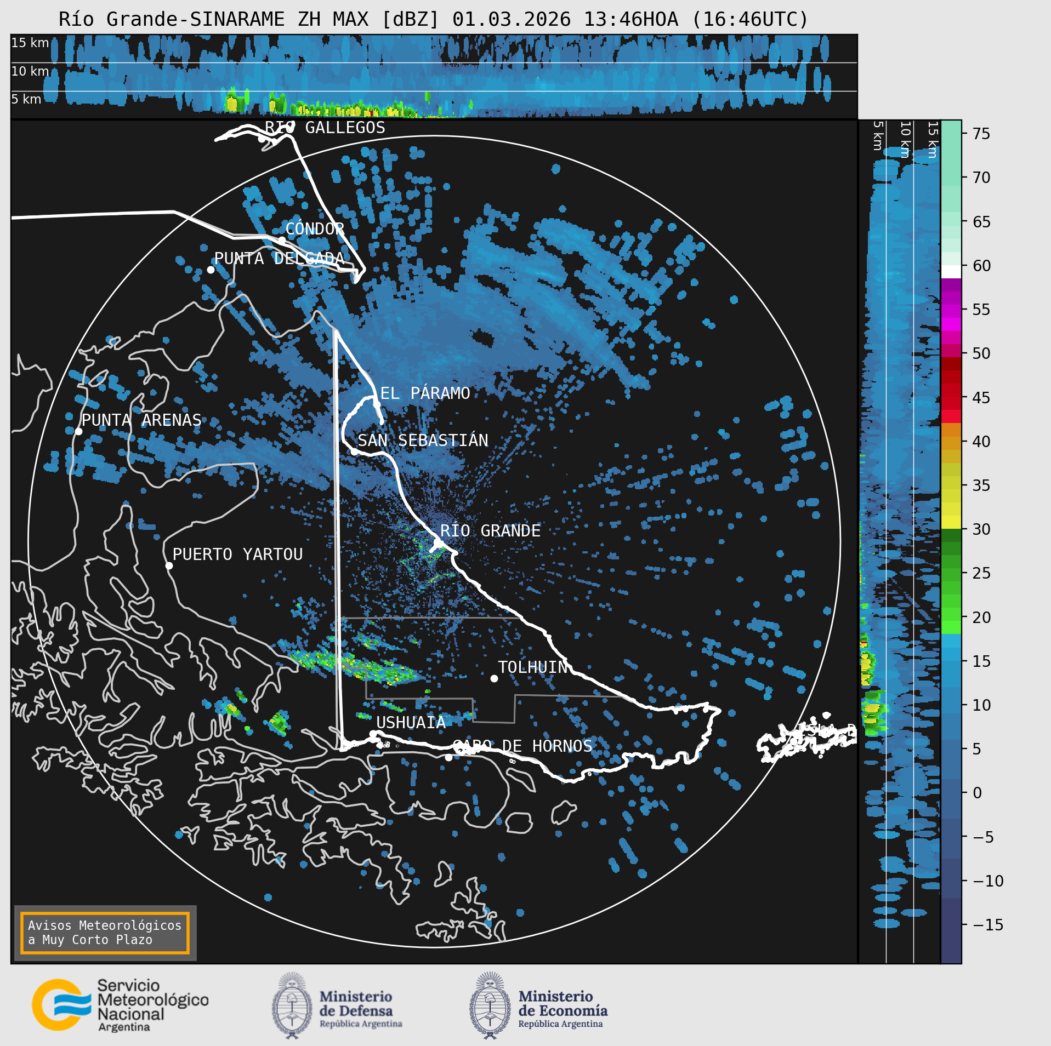Screen dimensions: 1051x1046
Task: Select the 60 dBZ white color band
Action: [951, 272]
